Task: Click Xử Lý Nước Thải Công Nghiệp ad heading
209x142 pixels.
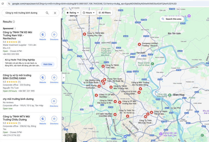Action: (x=20, y=60)
